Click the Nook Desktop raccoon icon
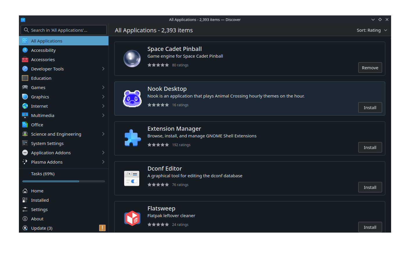Screen dimensions: 410x255 click(132, 98)
